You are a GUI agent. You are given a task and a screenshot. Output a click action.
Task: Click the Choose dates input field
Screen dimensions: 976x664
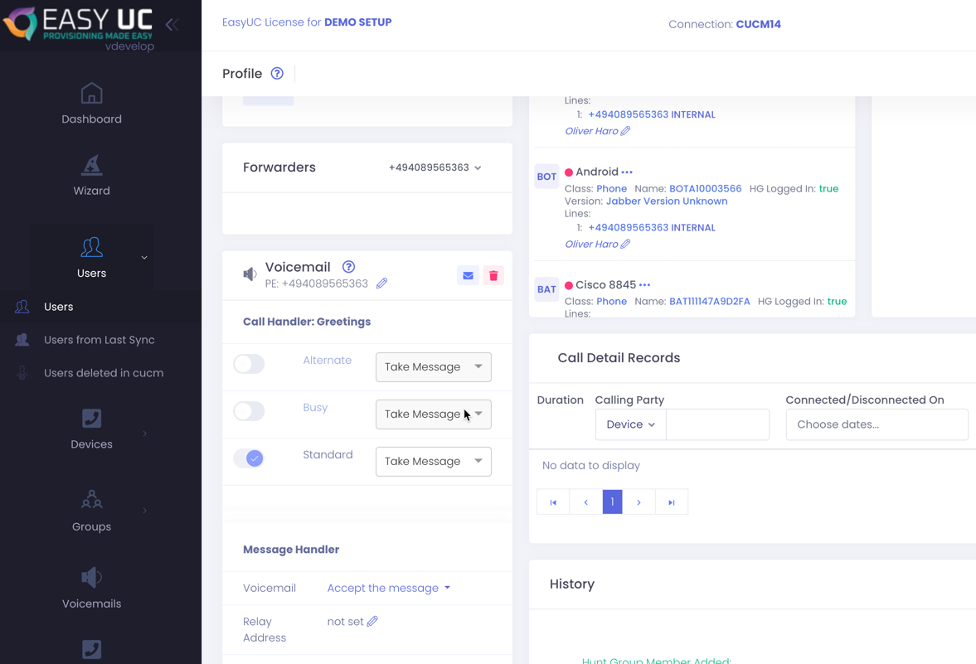coord(876,424)
